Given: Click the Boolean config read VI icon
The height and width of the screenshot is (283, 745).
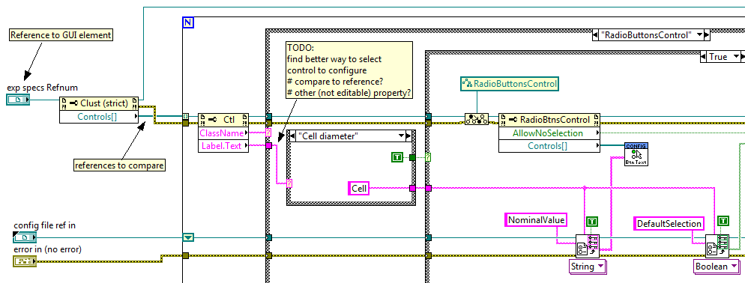Looking at the screenshot, I should click(x=717, y=246).
